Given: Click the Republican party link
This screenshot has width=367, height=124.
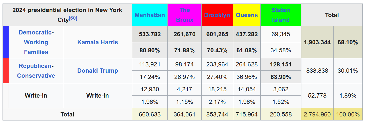Looking at the screenshot, I should [35, 66].
